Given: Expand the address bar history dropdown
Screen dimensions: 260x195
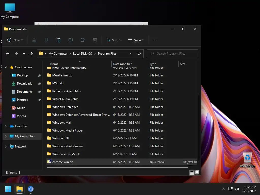Looking at the screenshot, I should [131, 53].
